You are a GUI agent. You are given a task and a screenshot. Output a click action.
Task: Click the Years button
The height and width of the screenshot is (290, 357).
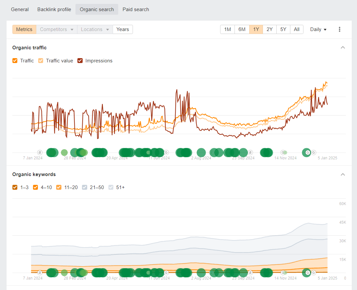pos(123,29)
